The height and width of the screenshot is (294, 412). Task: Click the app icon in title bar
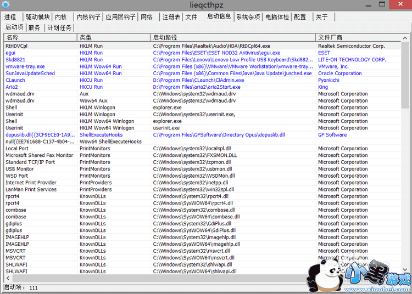(x=5, y=4)
